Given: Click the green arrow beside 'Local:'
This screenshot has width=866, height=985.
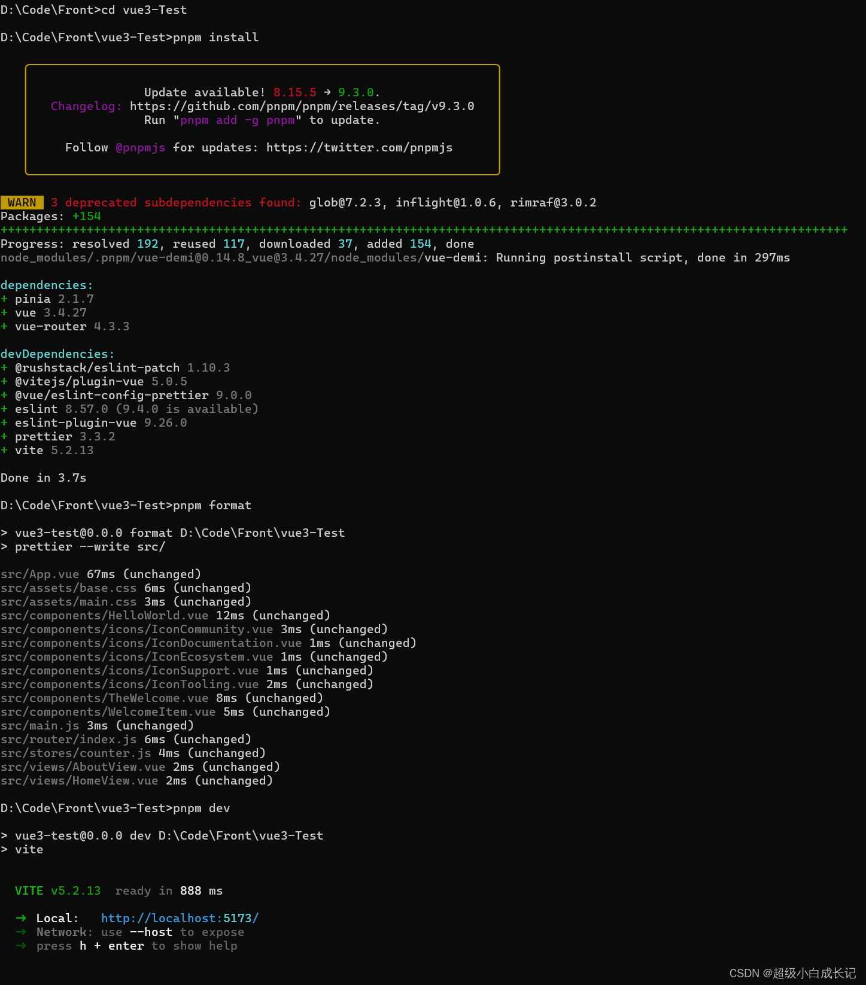Looking at the screenshot, I should click(21, 918).
